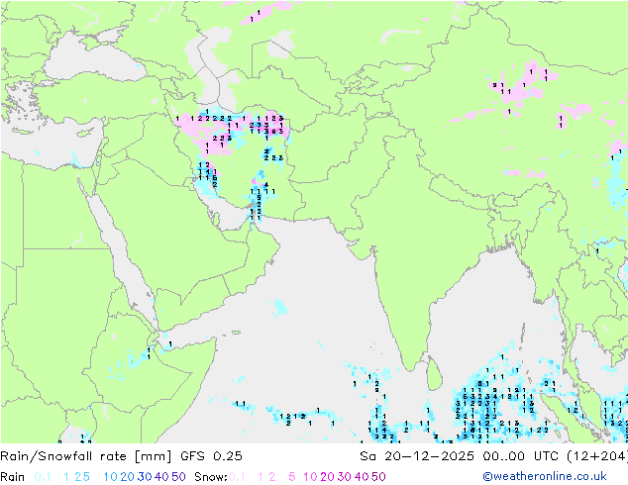
Task: Pick the Rain legend 20 value
Action: (128, 477)
